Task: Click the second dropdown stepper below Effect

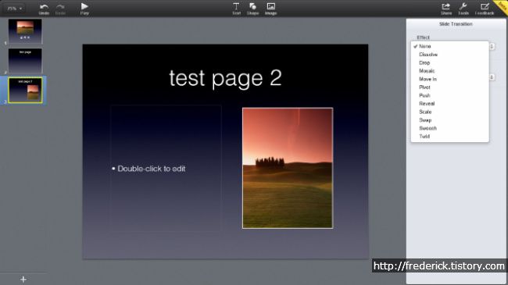Action: [x=492, y=77]
